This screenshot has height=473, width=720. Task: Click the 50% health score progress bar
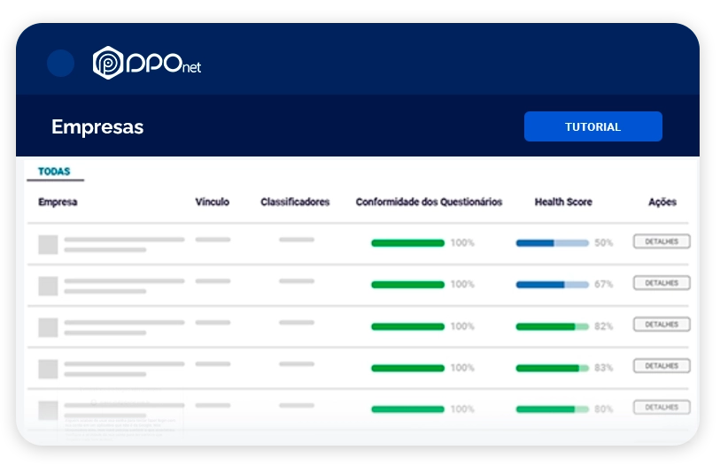[553, 243]
